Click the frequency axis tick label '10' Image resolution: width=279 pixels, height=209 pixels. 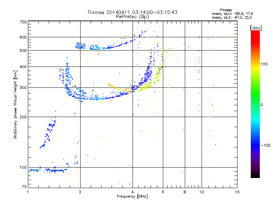pyautogui.click(x=202, y=192)
